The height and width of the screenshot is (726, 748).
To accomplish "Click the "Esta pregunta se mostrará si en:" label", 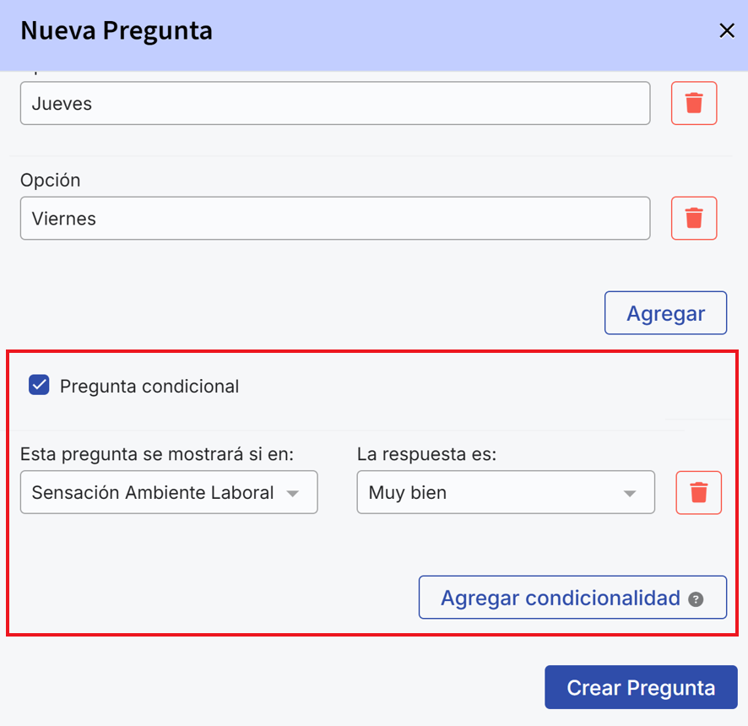I will click(157, 454).
